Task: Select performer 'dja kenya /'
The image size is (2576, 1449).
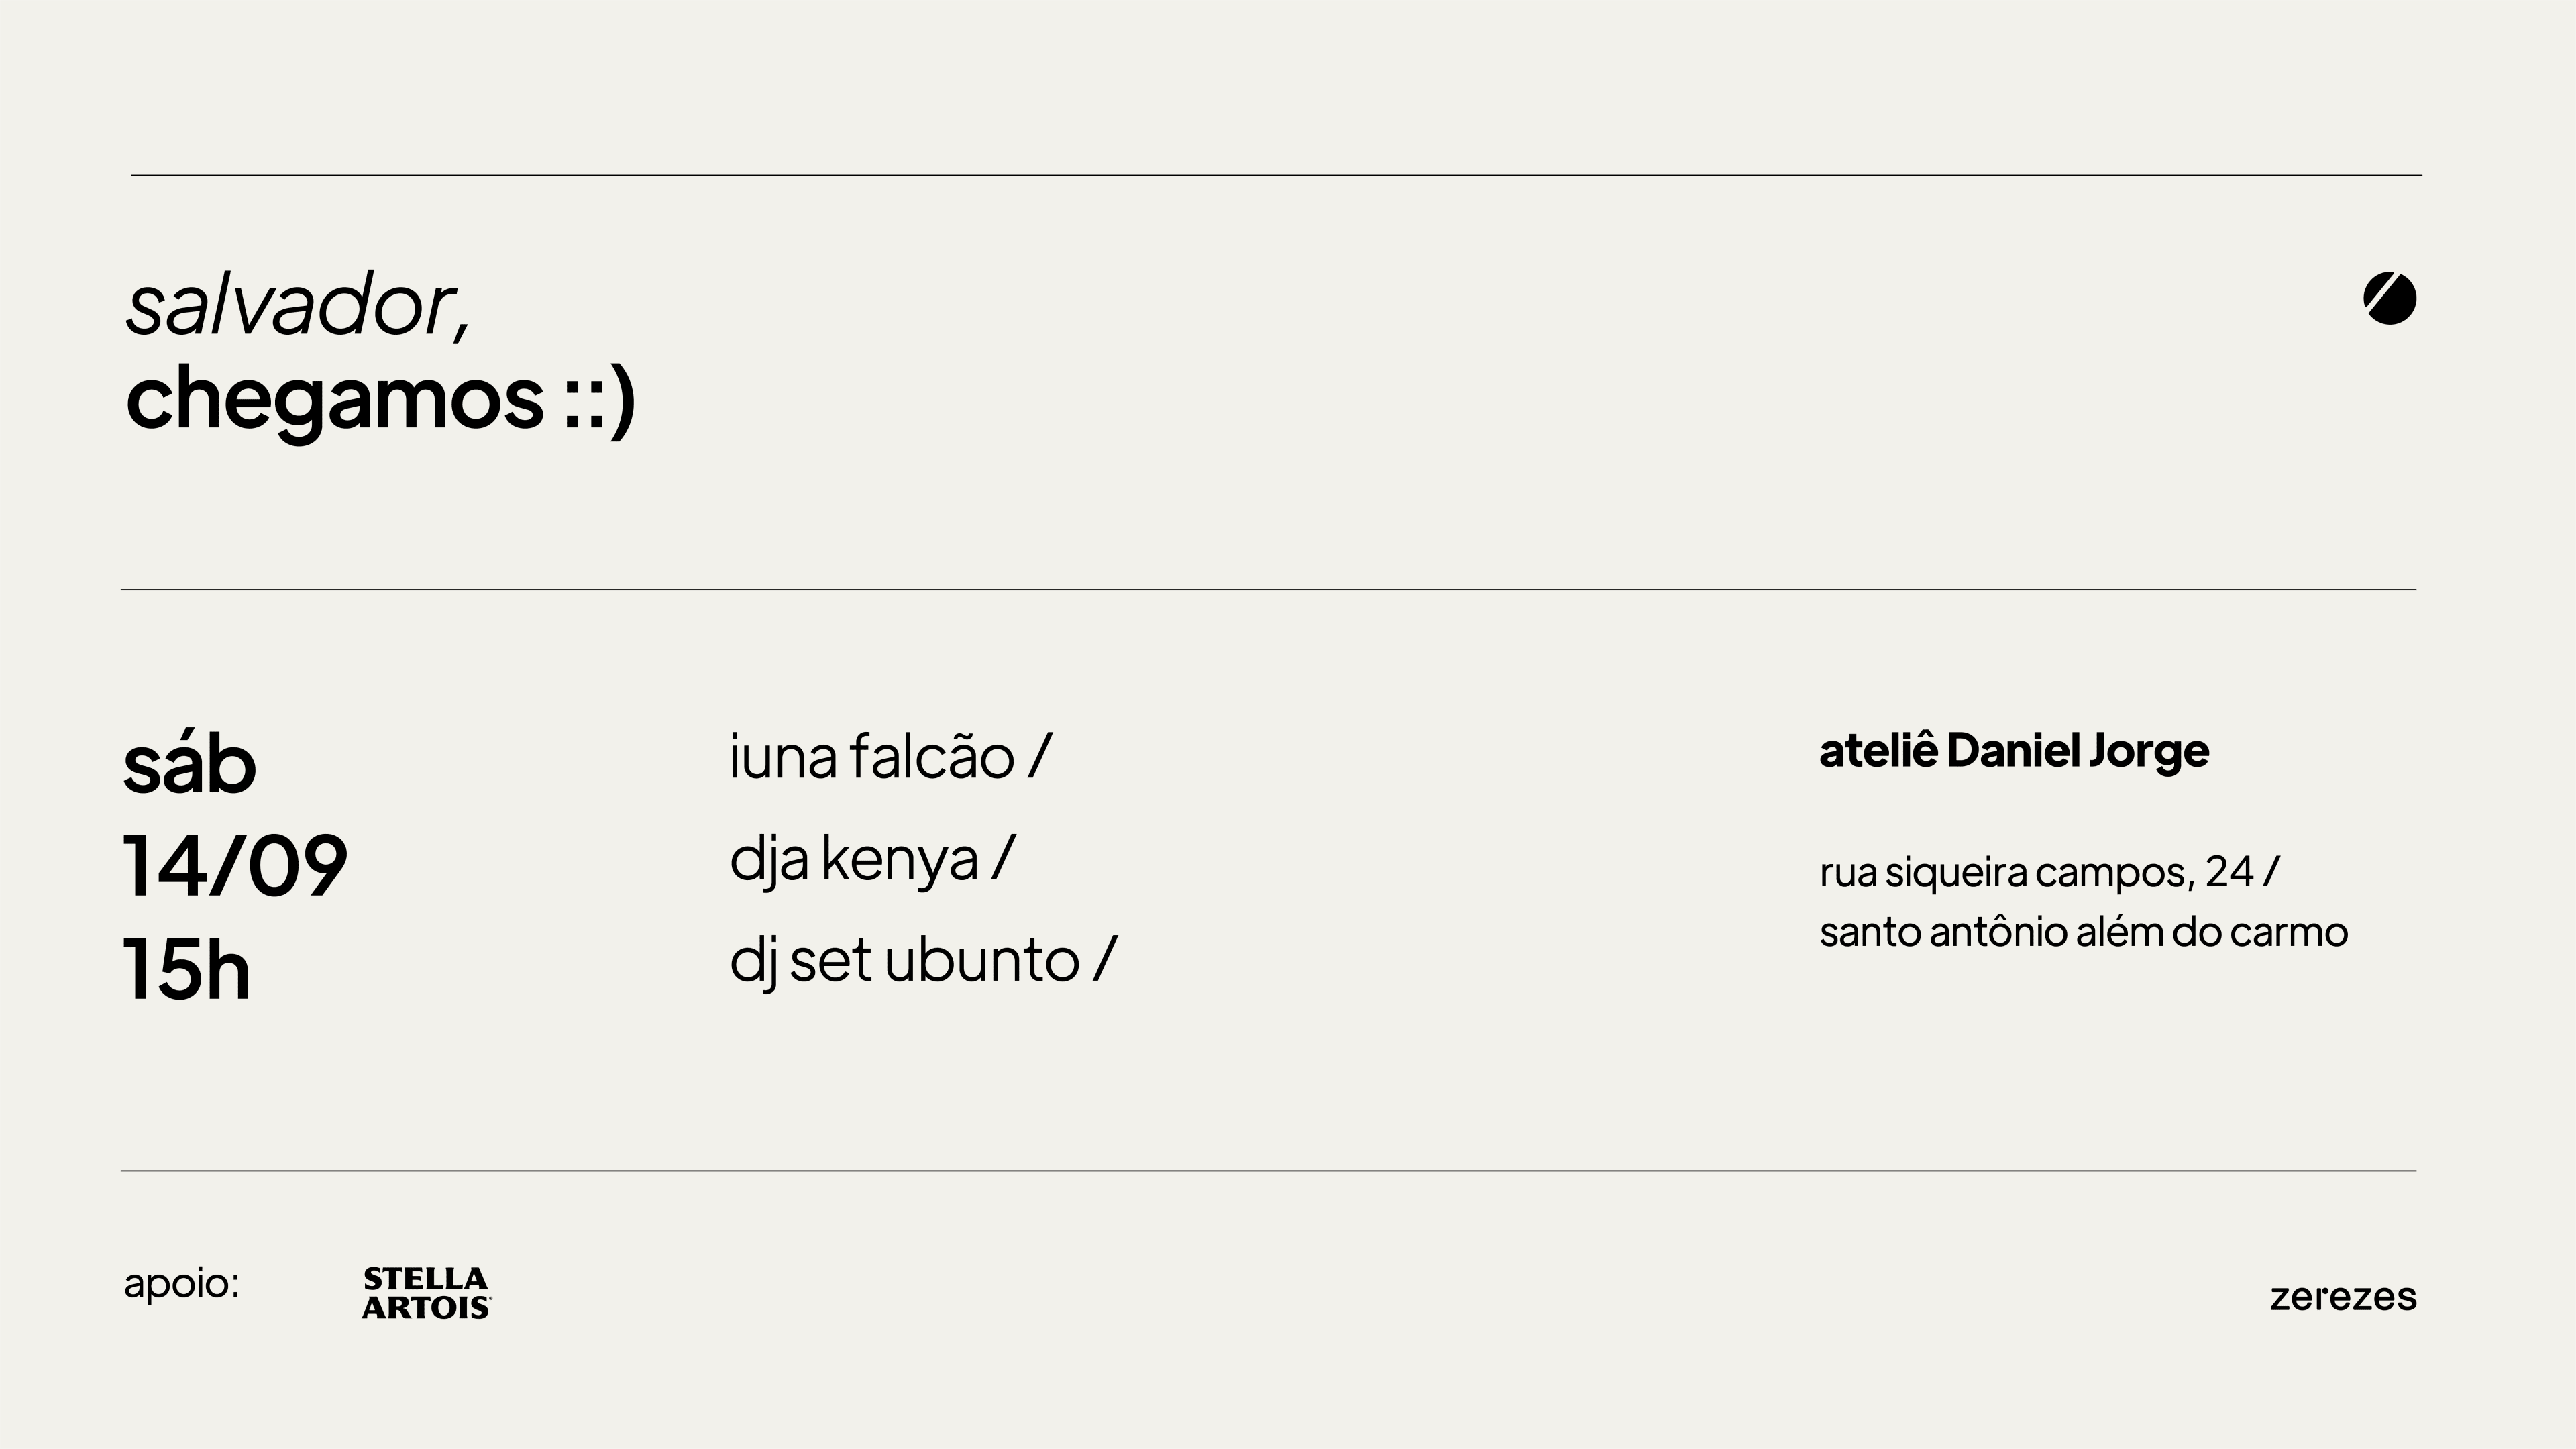Action: pos(872,859)
